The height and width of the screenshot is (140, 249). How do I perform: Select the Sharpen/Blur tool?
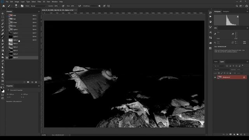pos(3,54)
